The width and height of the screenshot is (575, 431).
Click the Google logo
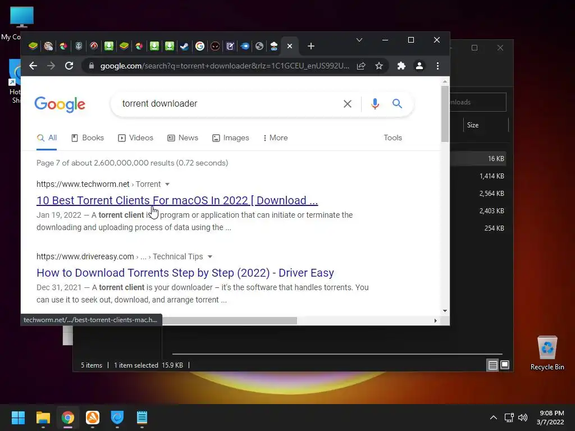point(60,105)
